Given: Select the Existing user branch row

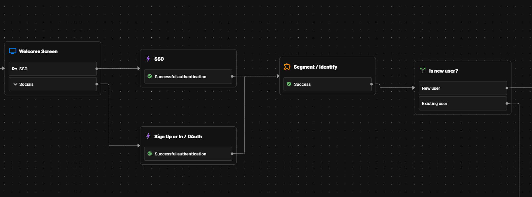Looking at the screenshot, I should (463, 103).
